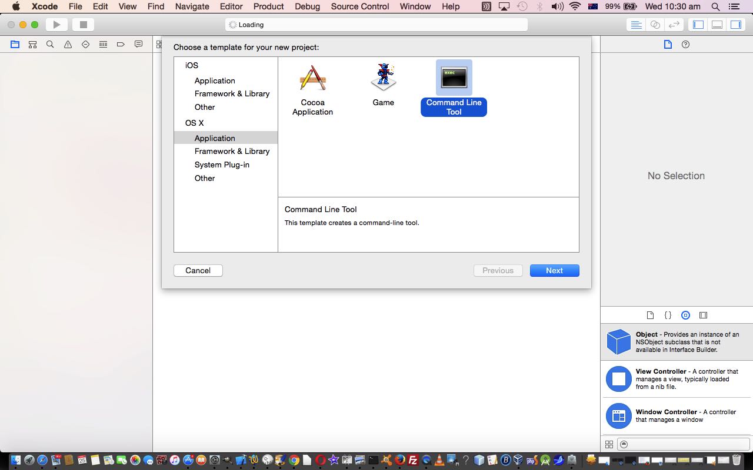Screen dimensions: 753x470
Task: Show the File Template library icon
Action: click(x=650, y=315)
